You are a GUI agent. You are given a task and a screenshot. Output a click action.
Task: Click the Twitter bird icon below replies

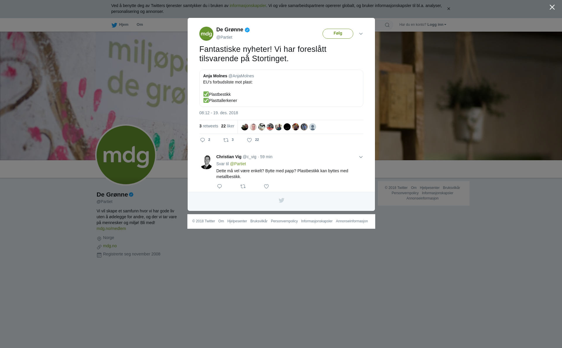(x=281, y=200)
